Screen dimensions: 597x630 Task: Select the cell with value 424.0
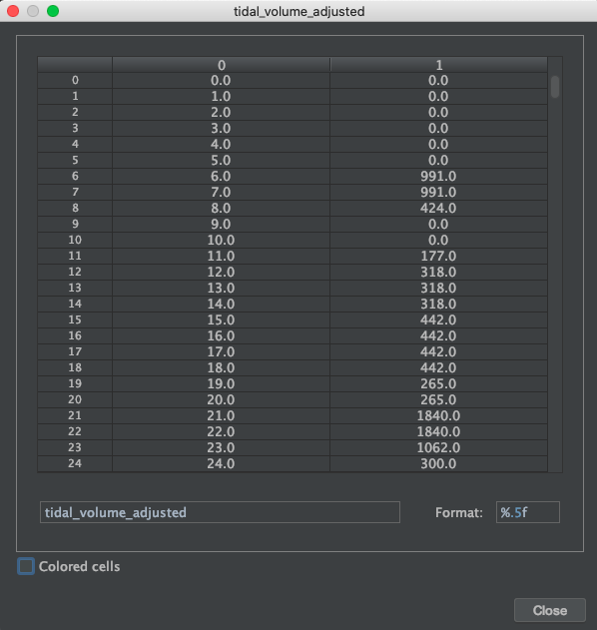pos(438,208)
